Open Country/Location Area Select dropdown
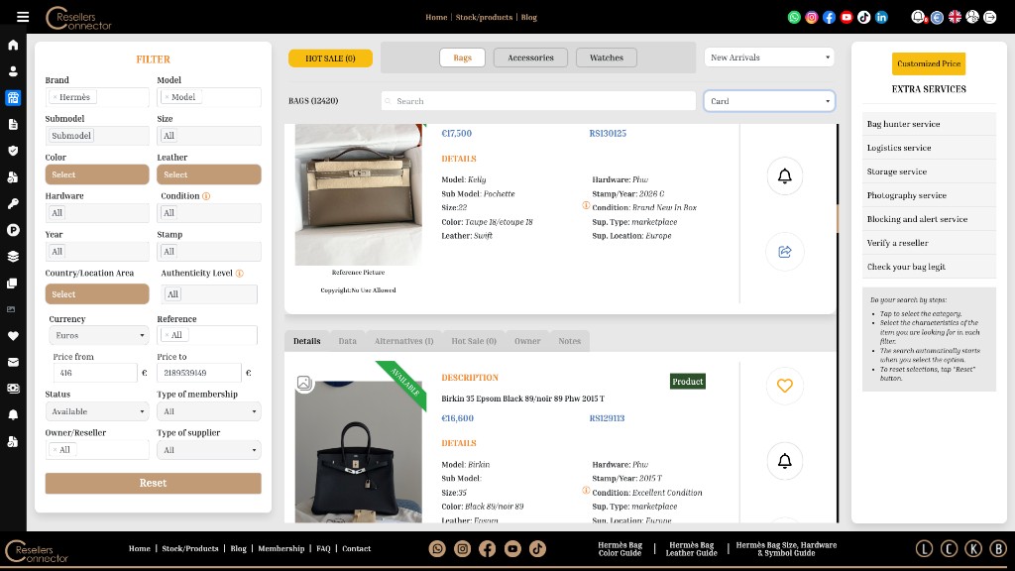The height and width of the screenshot is (571, 1015). [97, 293]
